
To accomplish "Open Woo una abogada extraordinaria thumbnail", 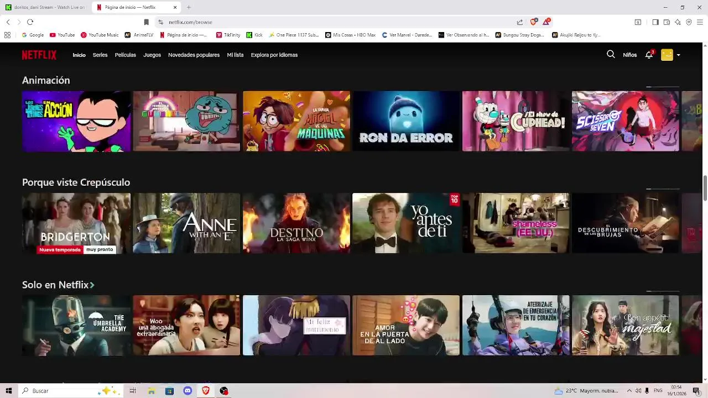I will pos(186,325).
